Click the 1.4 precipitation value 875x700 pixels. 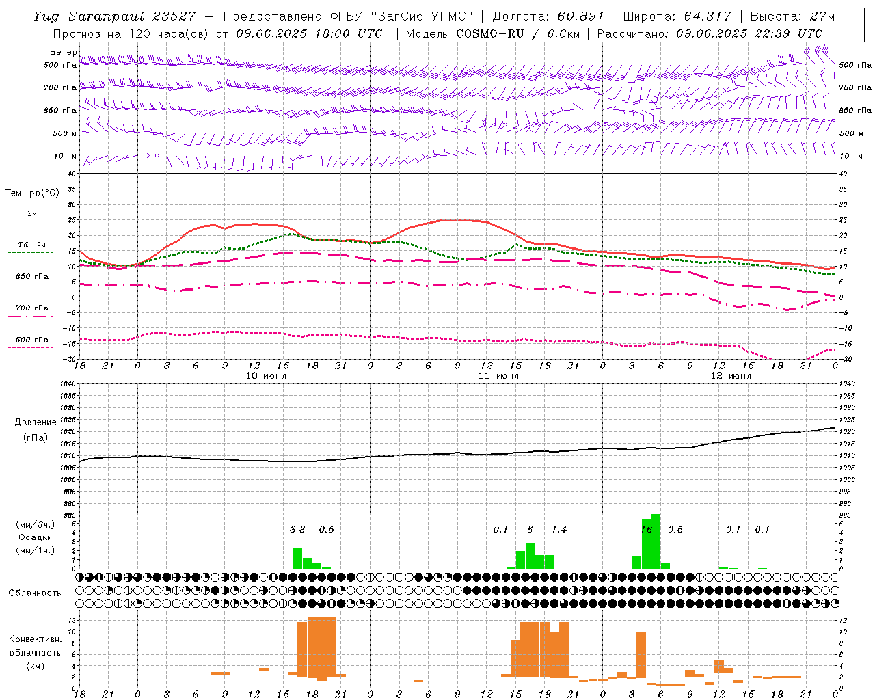(x=559, y=529)
